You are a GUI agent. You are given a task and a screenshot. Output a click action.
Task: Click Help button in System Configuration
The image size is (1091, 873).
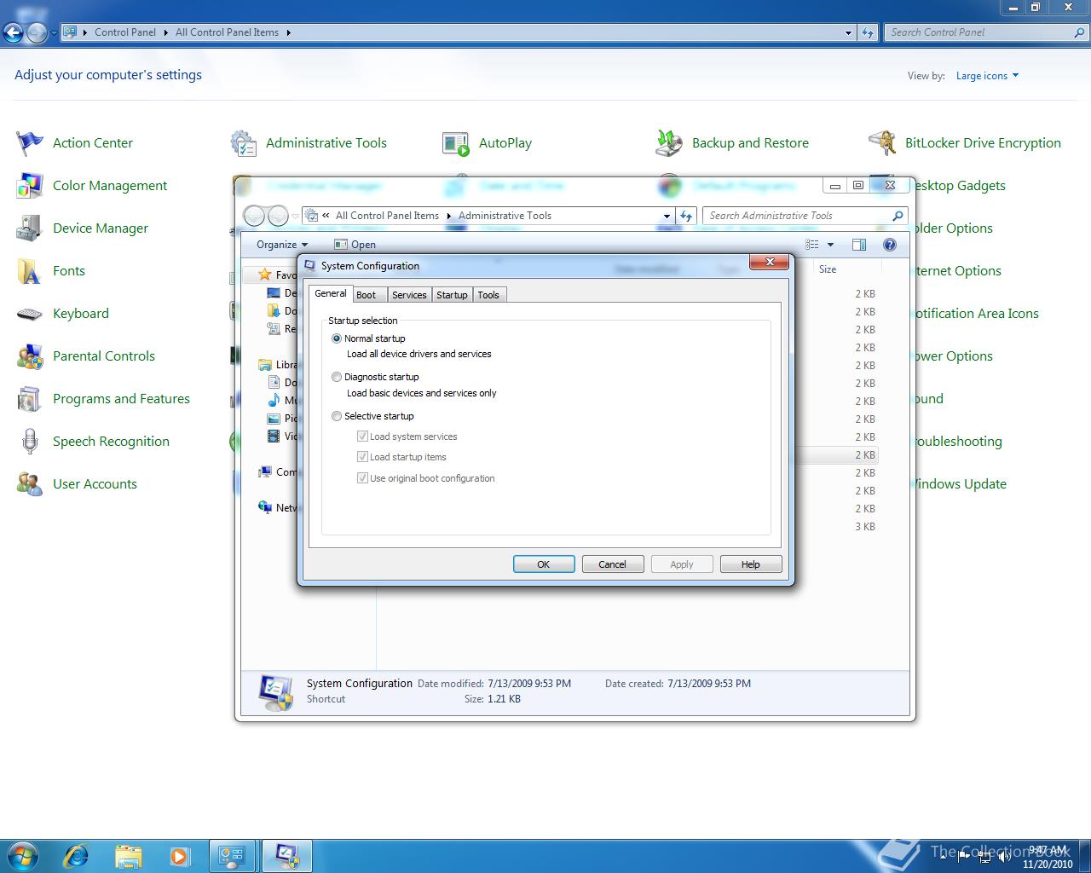pyautogui.click(x=751, y=564)
